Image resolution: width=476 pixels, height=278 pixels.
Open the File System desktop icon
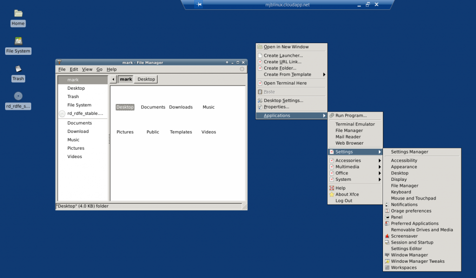point(18,46)
